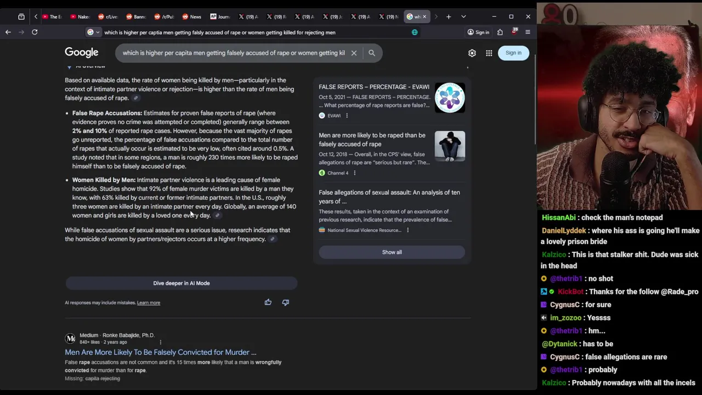
Task: Open the Google apps grid
Action: [x=489, y=53]
